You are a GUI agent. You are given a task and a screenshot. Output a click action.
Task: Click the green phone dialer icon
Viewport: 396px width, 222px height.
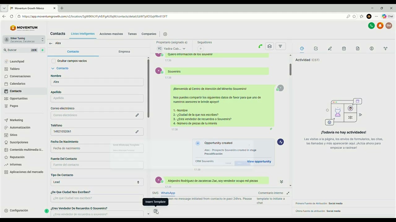[x=372, y=26]
